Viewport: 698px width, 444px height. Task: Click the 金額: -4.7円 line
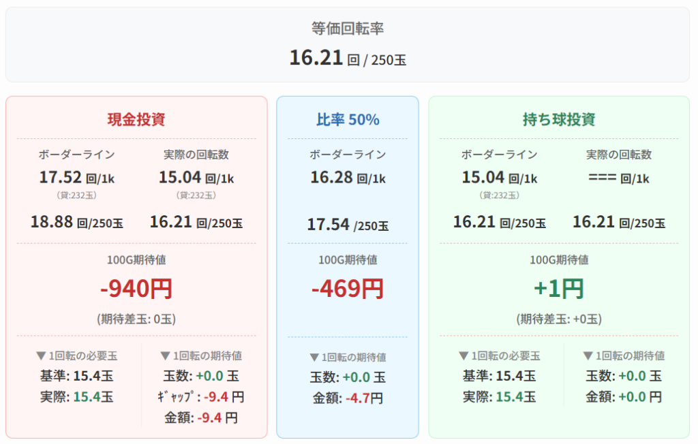[x=348, y=398]
